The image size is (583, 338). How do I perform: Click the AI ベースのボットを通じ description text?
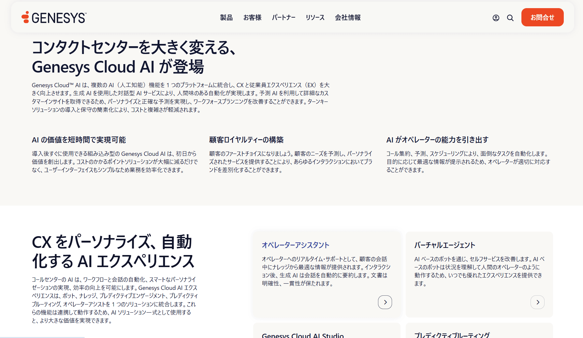click(x=479, y=271)
